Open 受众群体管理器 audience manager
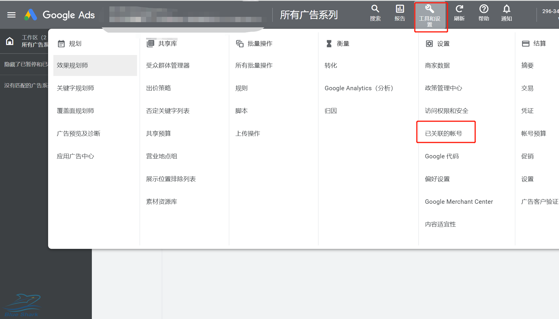Screen dimensions: 559x319 click(x=168, y=65)
